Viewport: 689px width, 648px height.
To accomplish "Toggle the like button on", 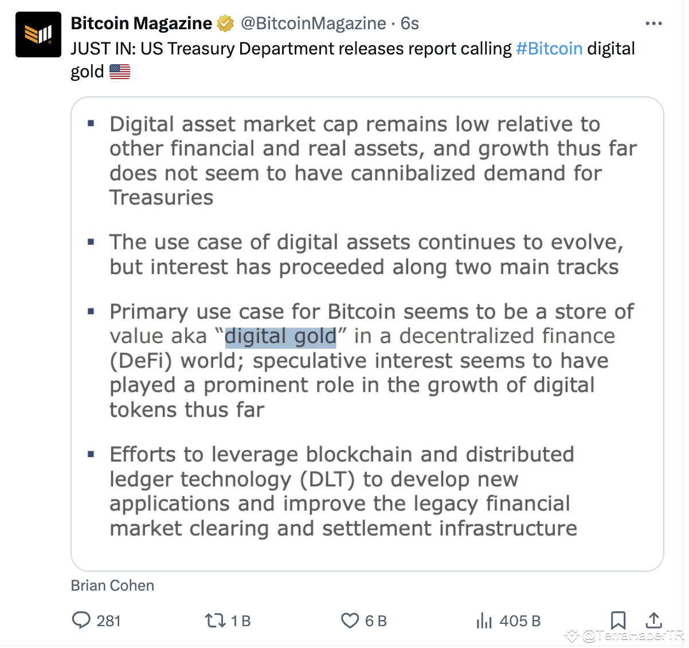I will 350,620.
